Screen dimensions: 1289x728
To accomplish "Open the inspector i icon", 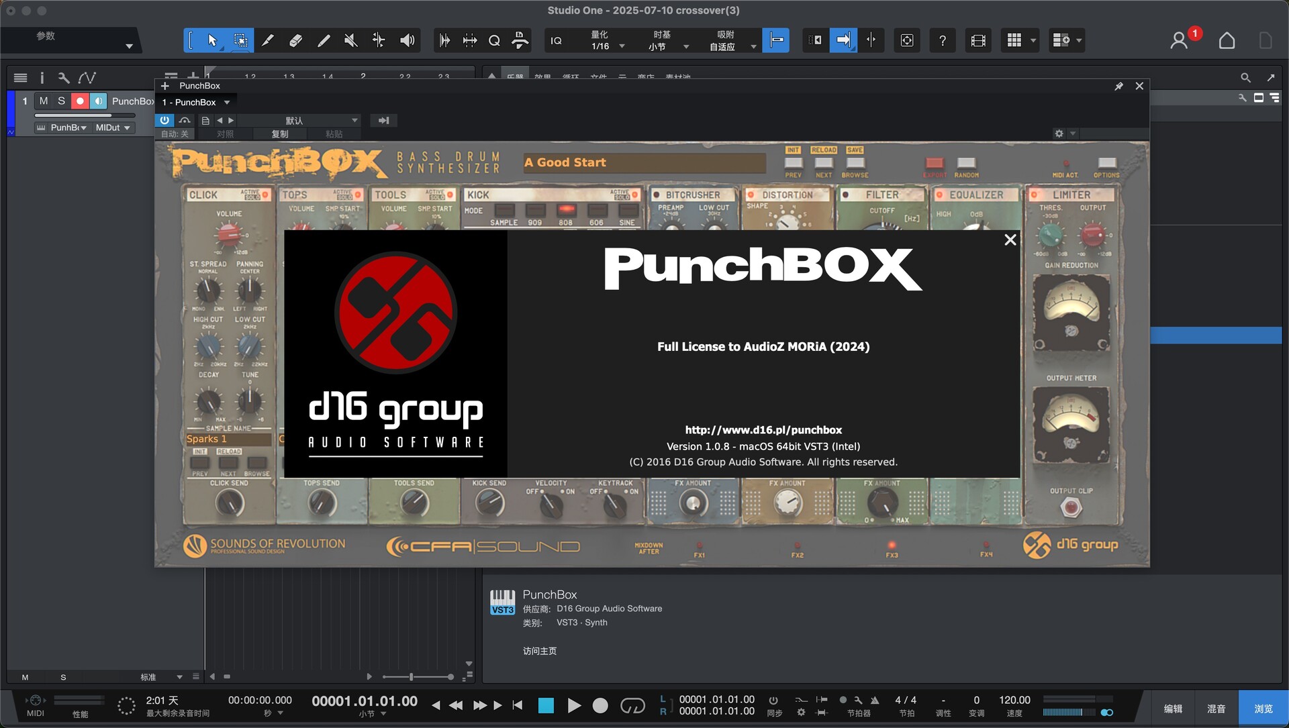I will [42, 78].
